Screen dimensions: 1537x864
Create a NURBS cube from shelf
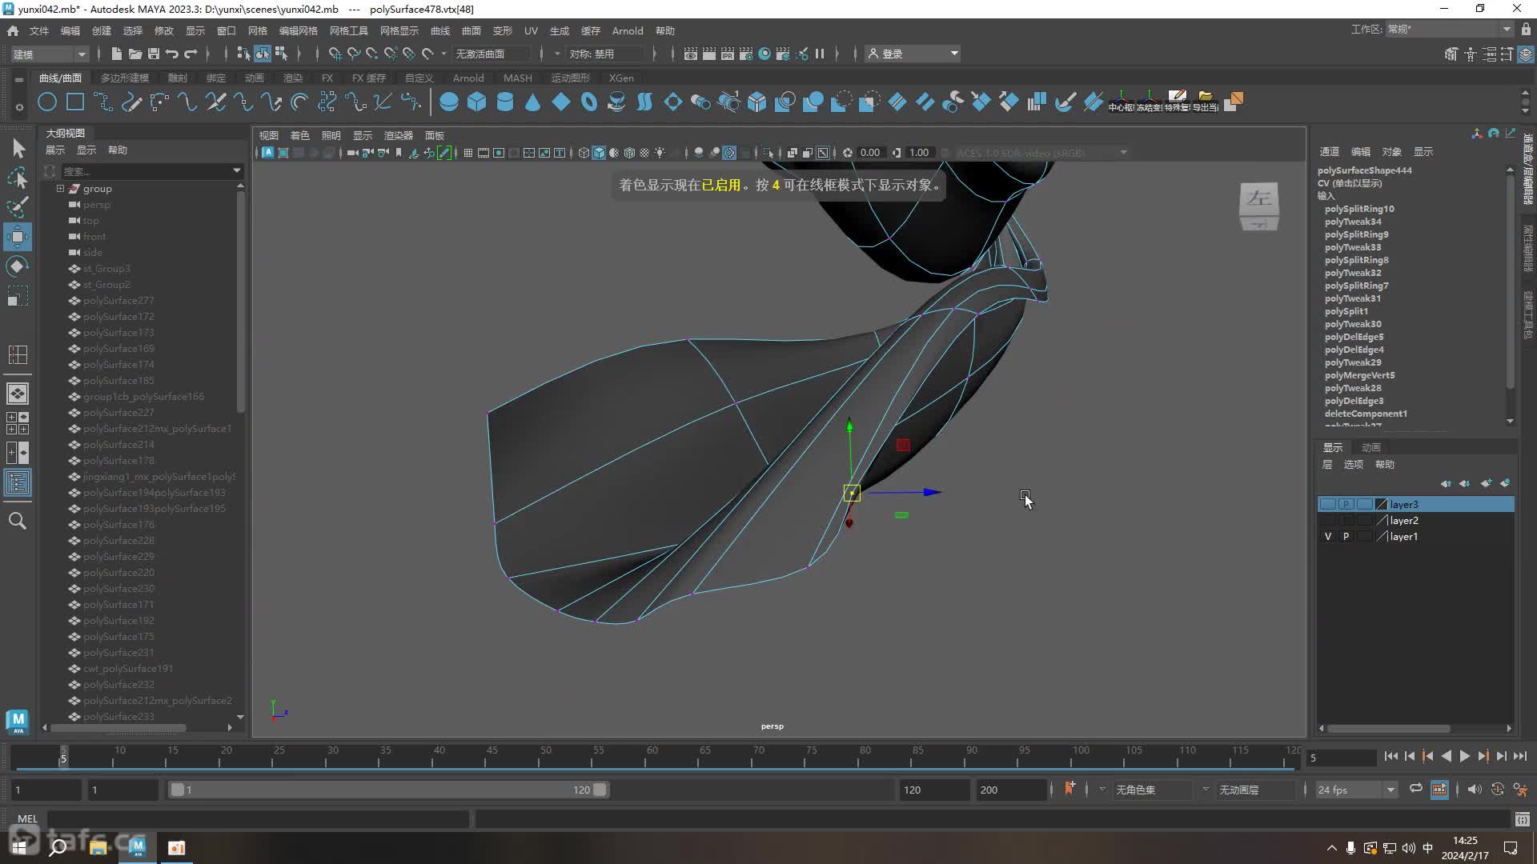[477, 102]
